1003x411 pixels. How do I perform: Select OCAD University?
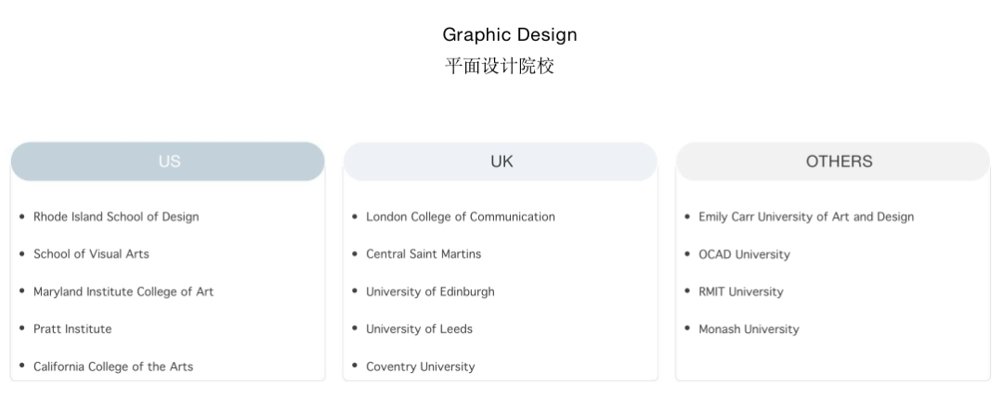click(x=744, y=254)
